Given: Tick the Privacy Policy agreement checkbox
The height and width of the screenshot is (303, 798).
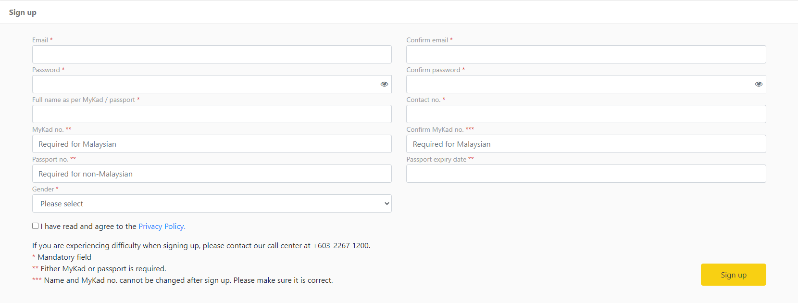Looking at the screenshot, I should click(36, 226).
